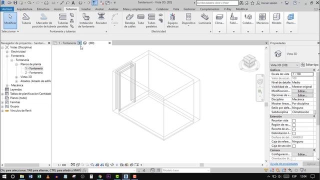Toggle Región de recorte visible checkbox
Screen dimensions: 320x180
click(294, 125)
